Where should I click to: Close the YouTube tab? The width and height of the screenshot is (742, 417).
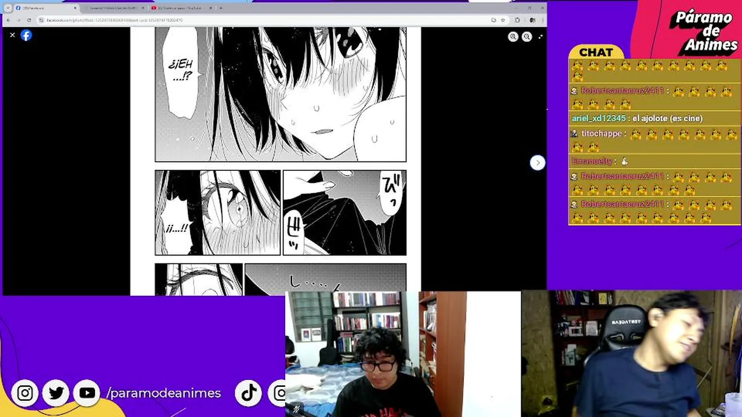tap(210, 8)
